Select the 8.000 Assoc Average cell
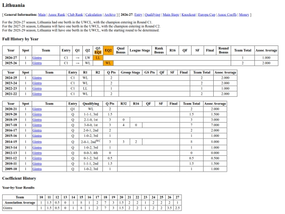 pos(215,142)
